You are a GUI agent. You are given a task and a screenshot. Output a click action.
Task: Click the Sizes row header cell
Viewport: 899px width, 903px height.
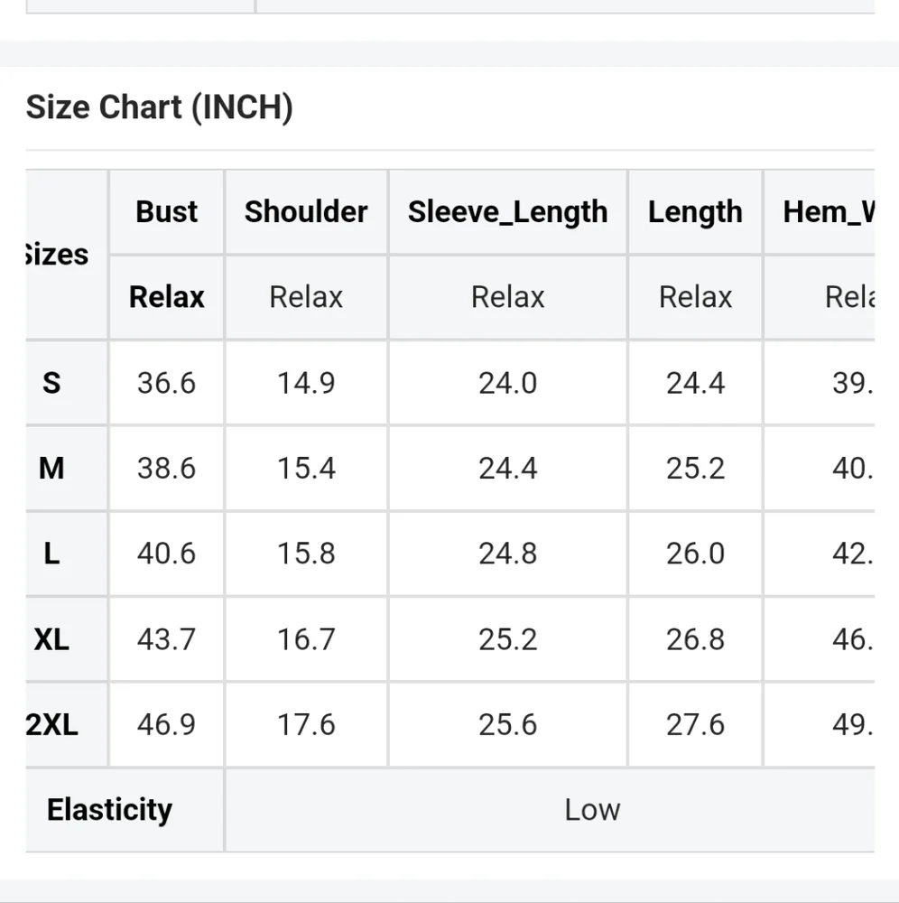(x=60, y=255)
